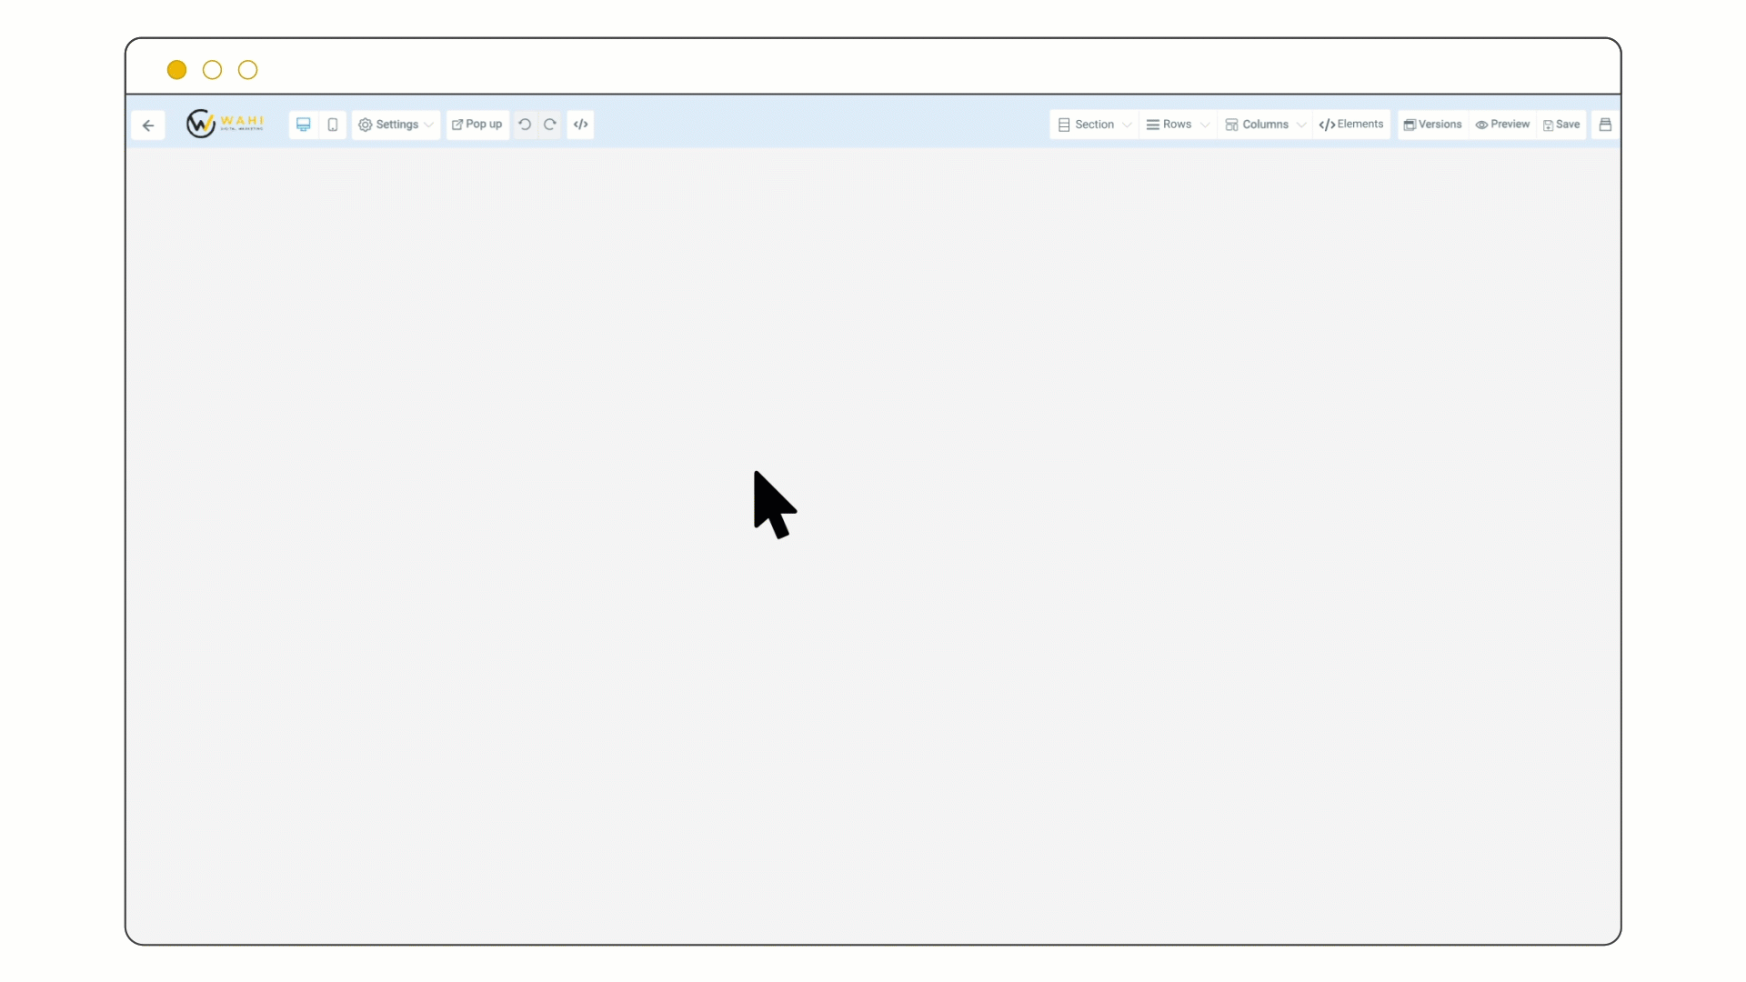Viewport: 1746px width, 982px height.
Task: Toggle Pop up visibility
Action: click(x=477, y=124)
